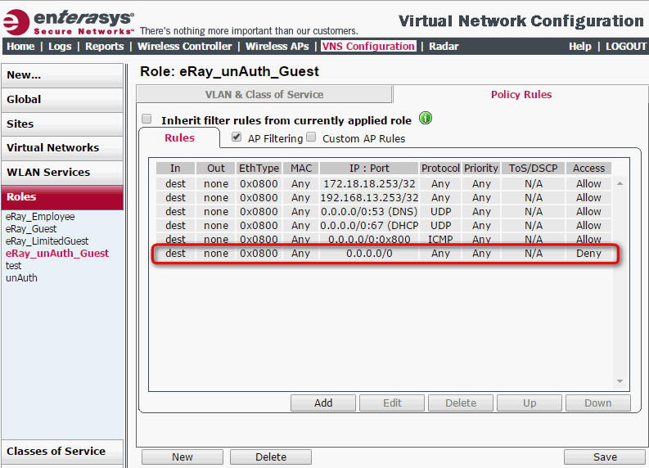The height and width of the screenshot is (468, 649).
Task: Click the Down button to move rule
Action: coord(598,403)
